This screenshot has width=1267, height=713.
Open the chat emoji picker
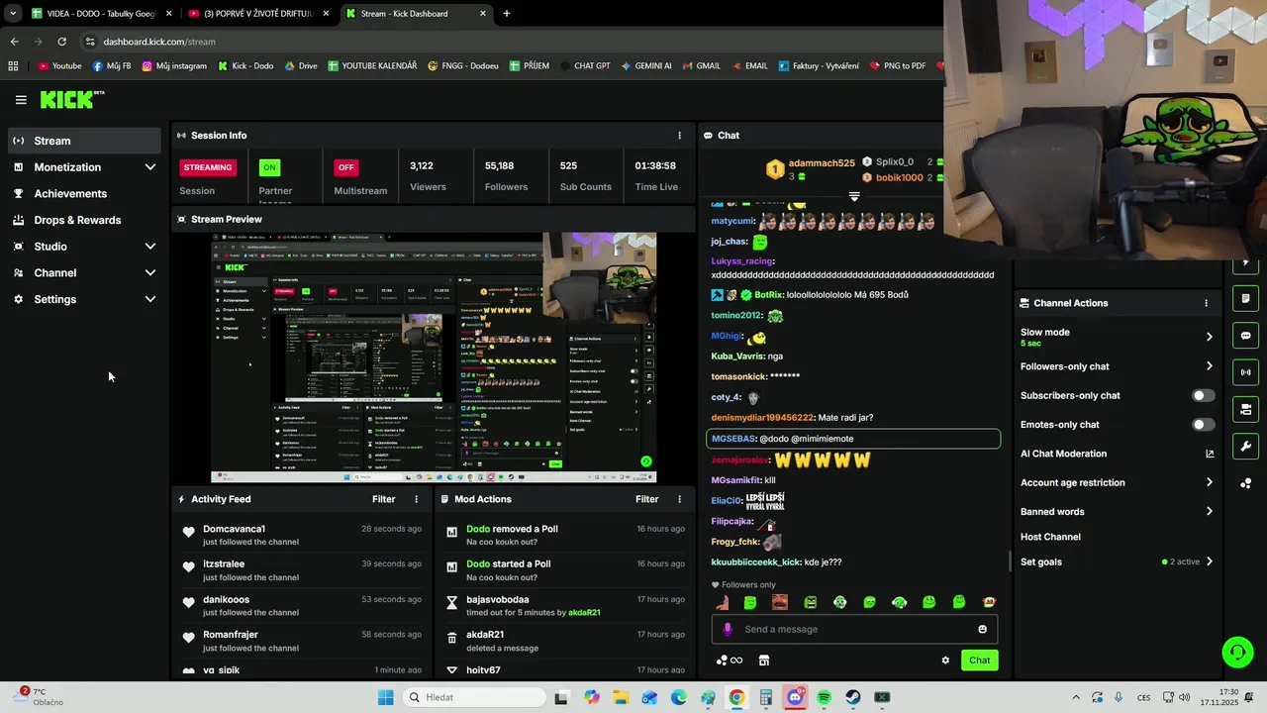[x=982, y=629]
